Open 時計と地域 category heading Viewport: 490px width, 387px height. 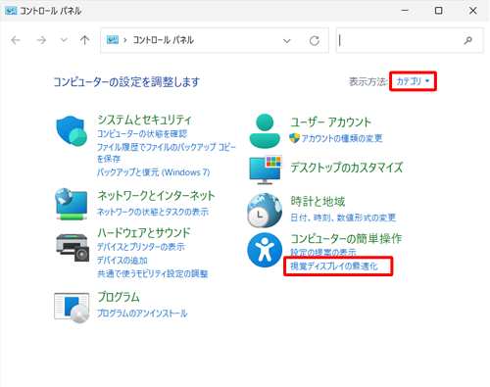(x=318, y=201)
